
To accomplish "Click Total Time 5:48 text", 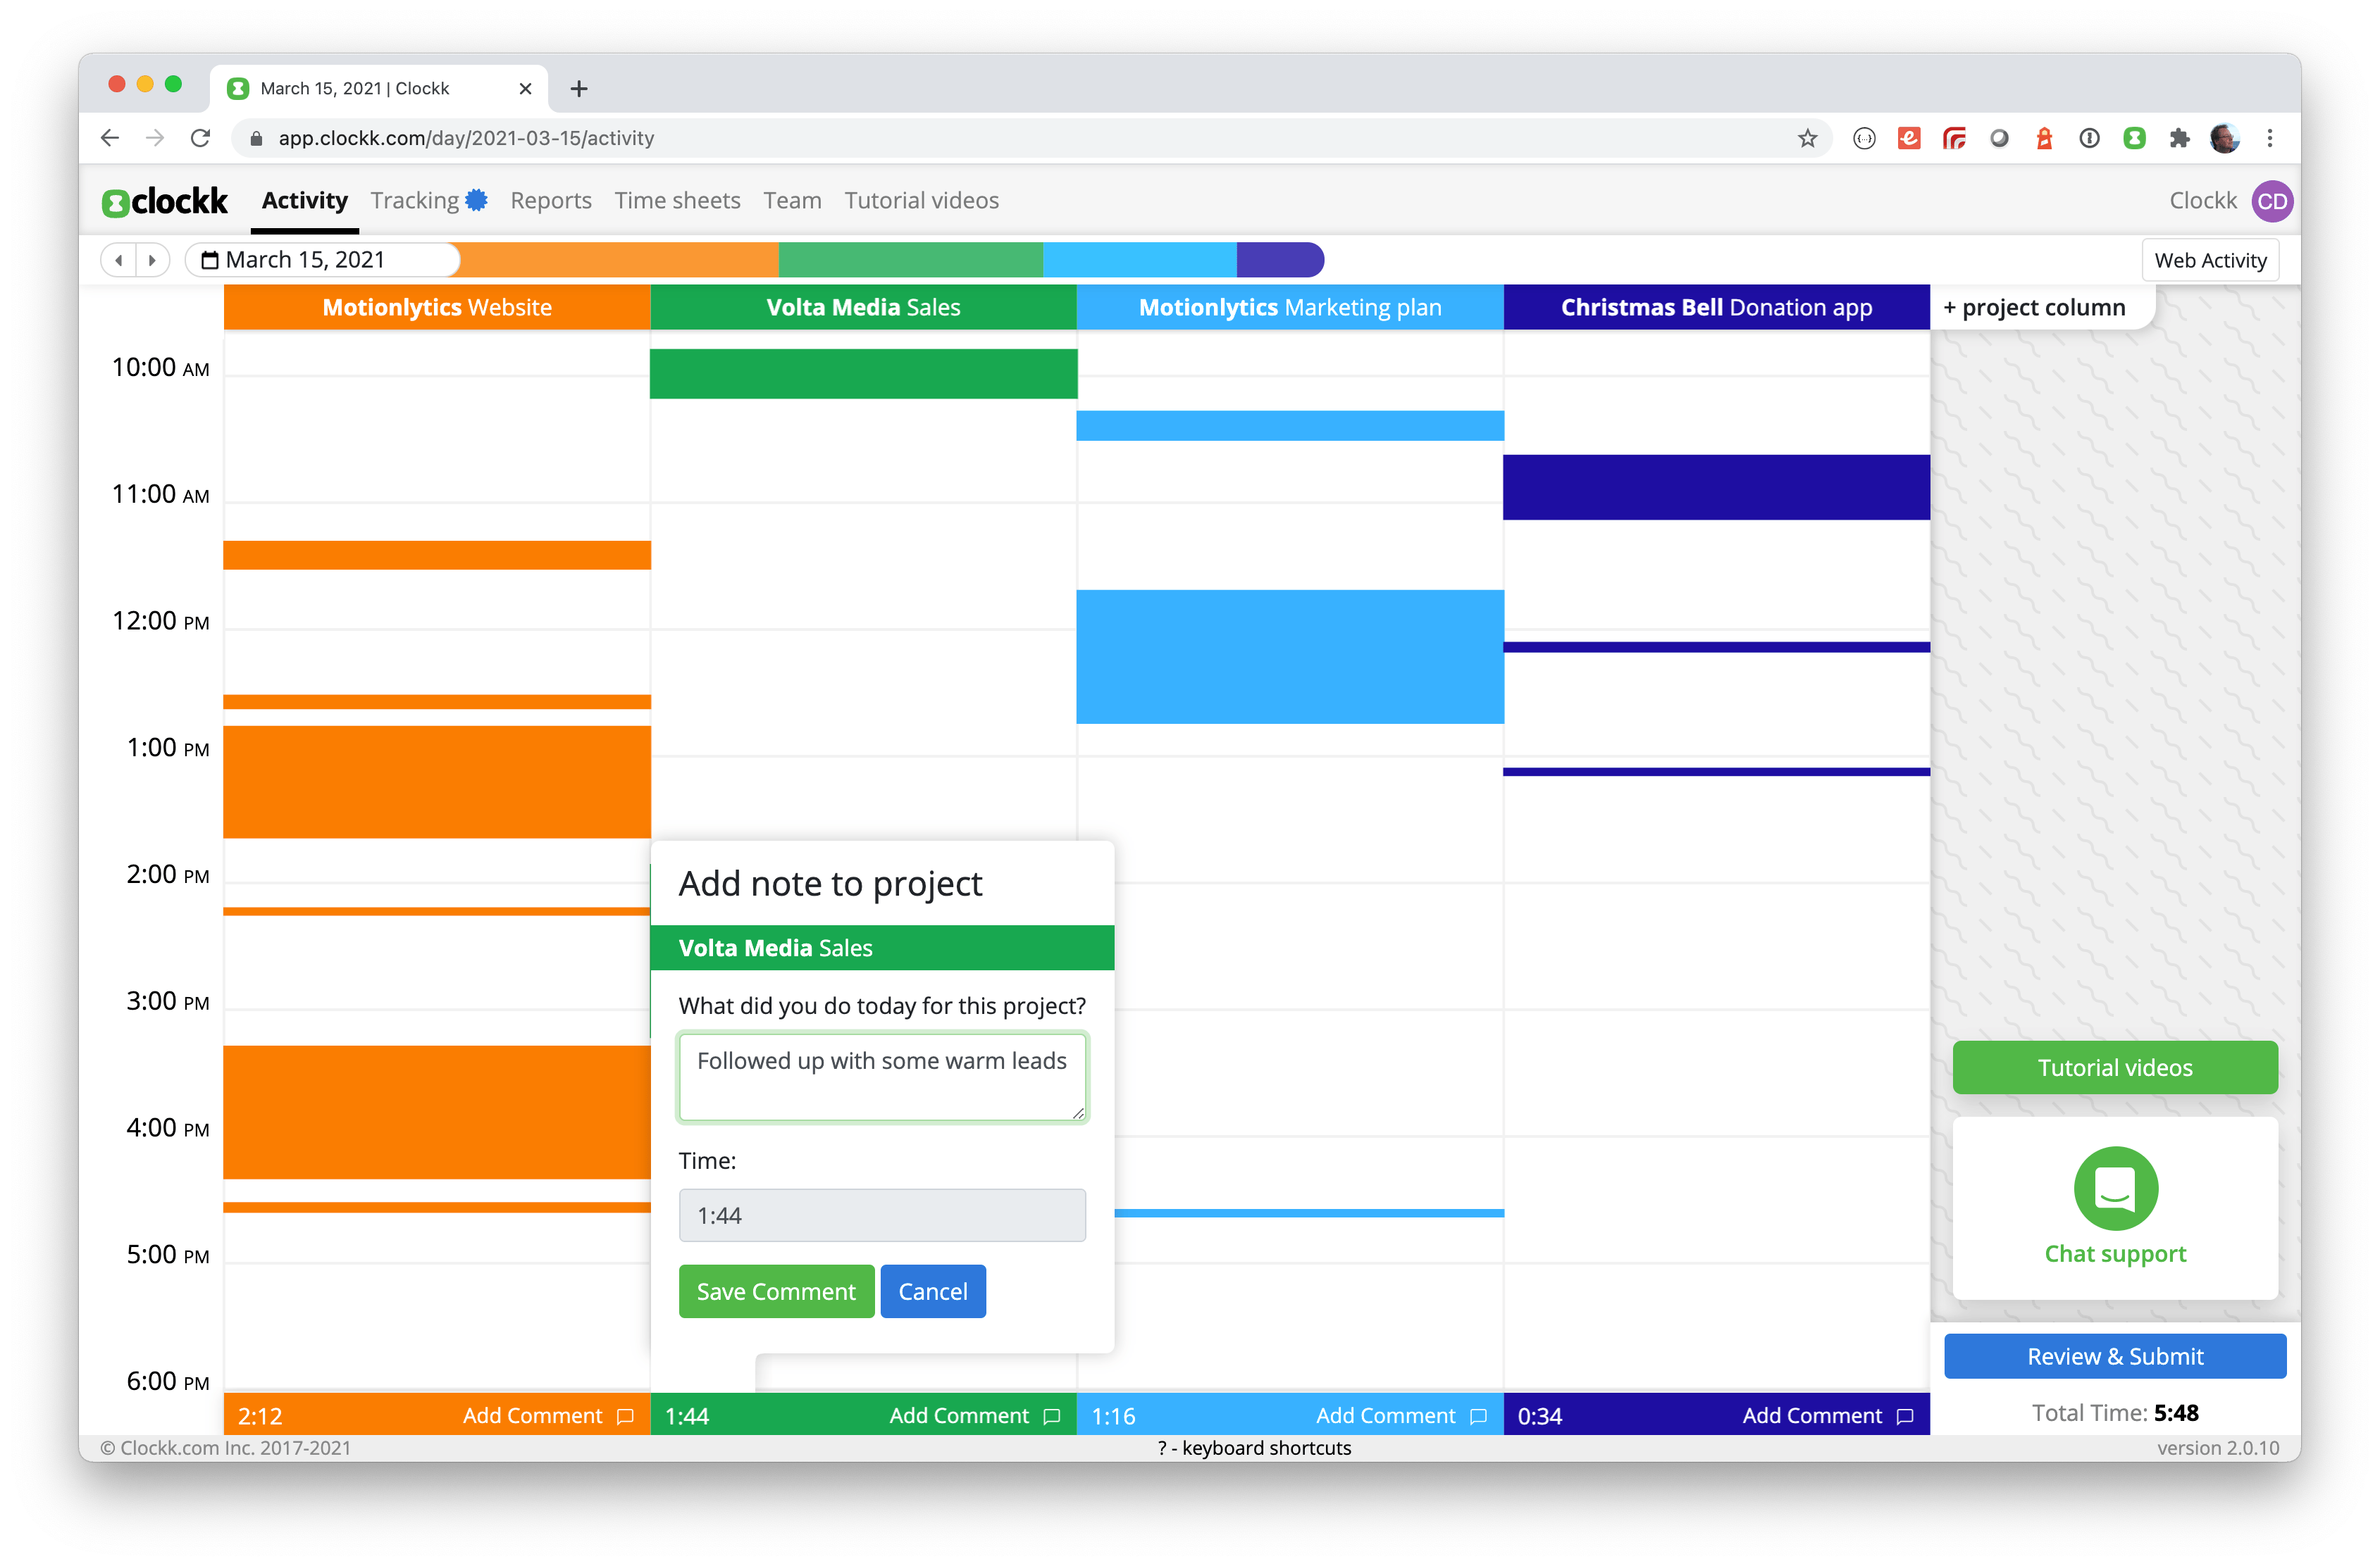I will (x=2114, y=1412).
